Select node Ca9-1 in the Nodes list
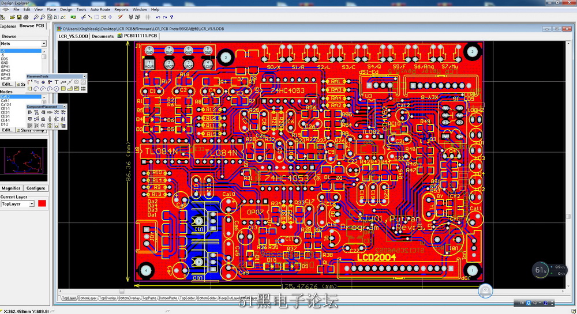Screen dimensions: 577x314 pos(5,101)
